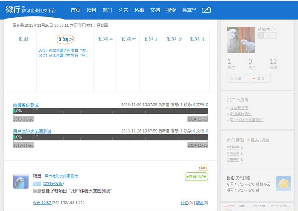Click the 微行 platform logo
Screen dimensions: 298x211
pyautogui.click(x=31, y=10)
